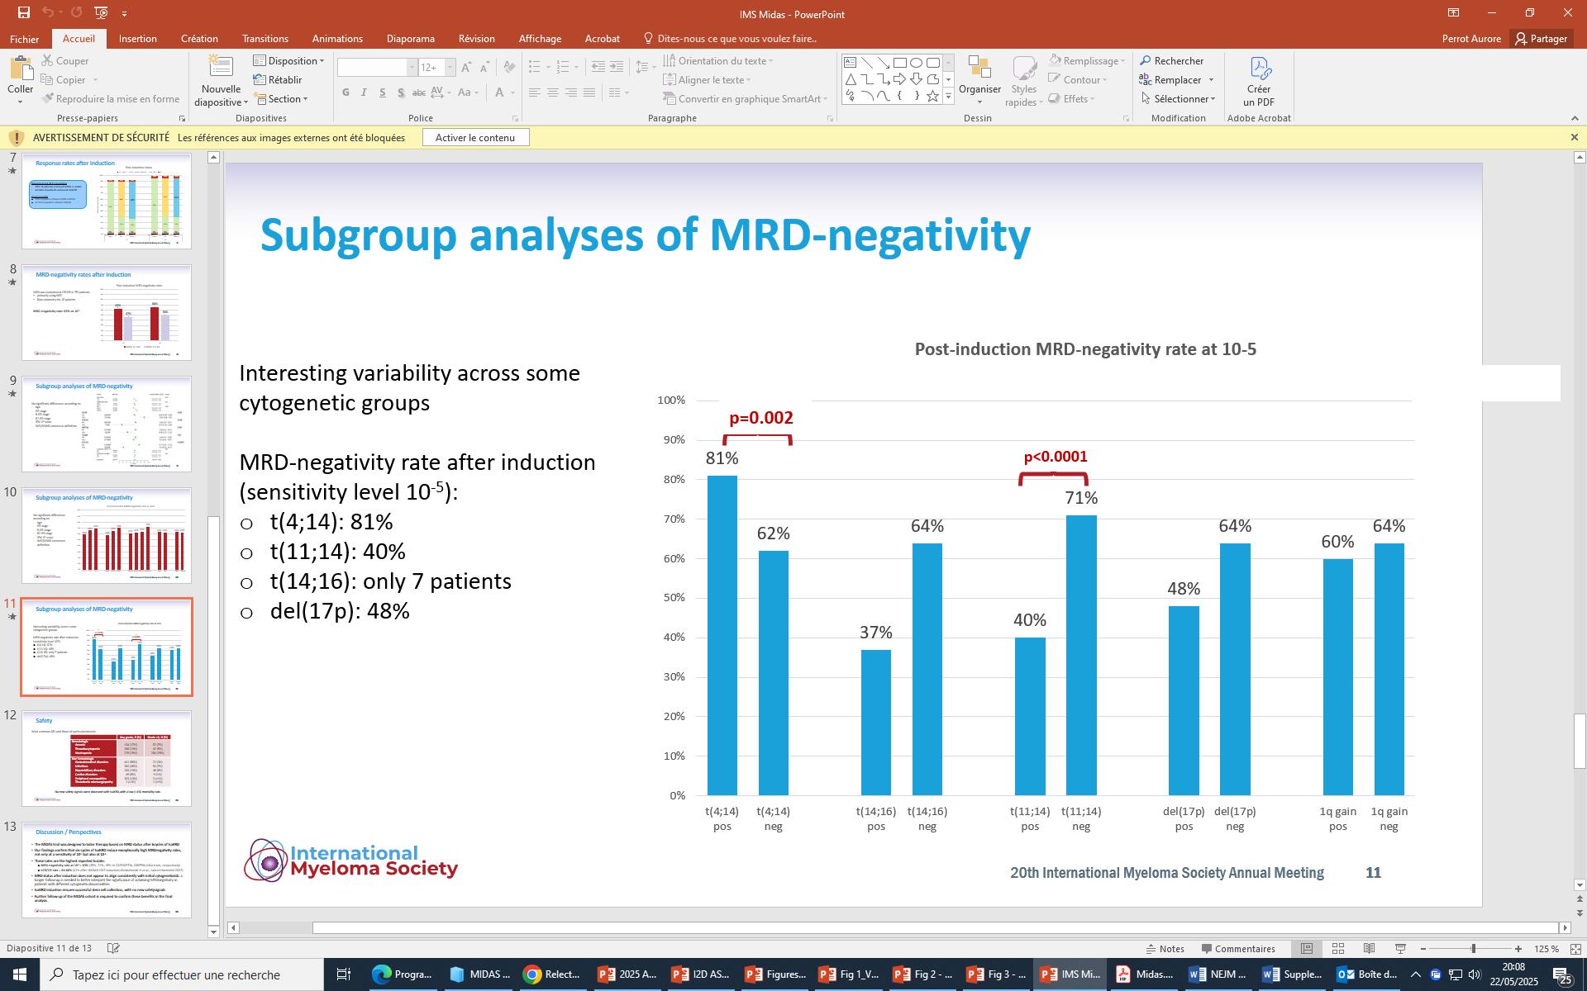Open the font size dropdown
1587x991 pixels.
point(450,68)
